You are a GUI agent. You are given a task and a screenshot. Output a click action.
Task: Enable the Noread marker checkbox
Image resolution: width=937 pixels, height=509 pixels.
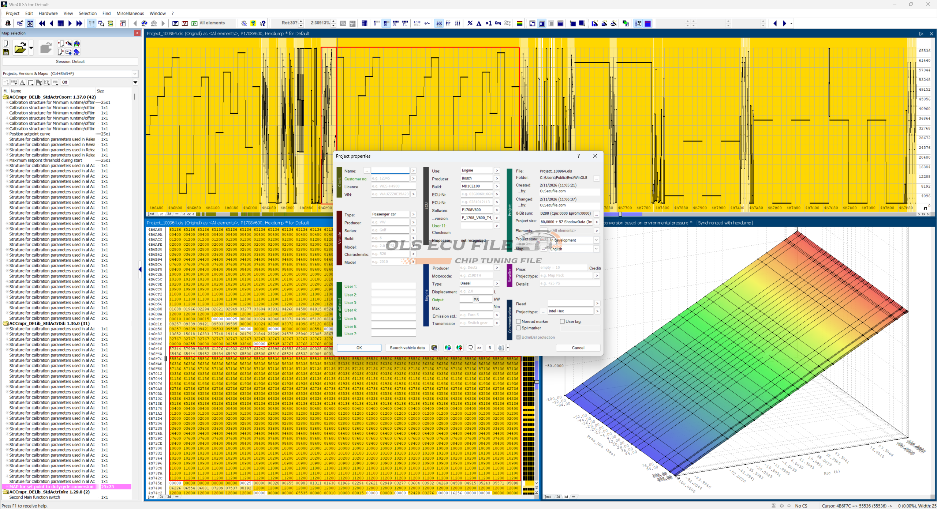click(x=519, y=321)
